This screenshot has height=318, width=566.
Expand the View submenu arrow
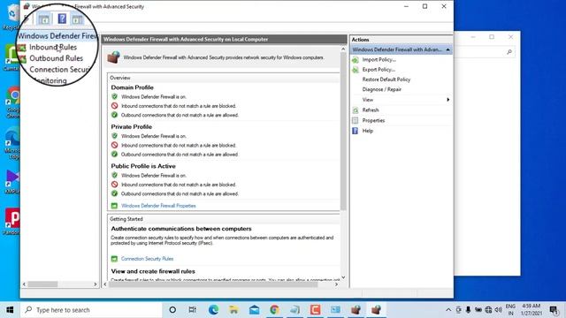[x=448, y=100]
